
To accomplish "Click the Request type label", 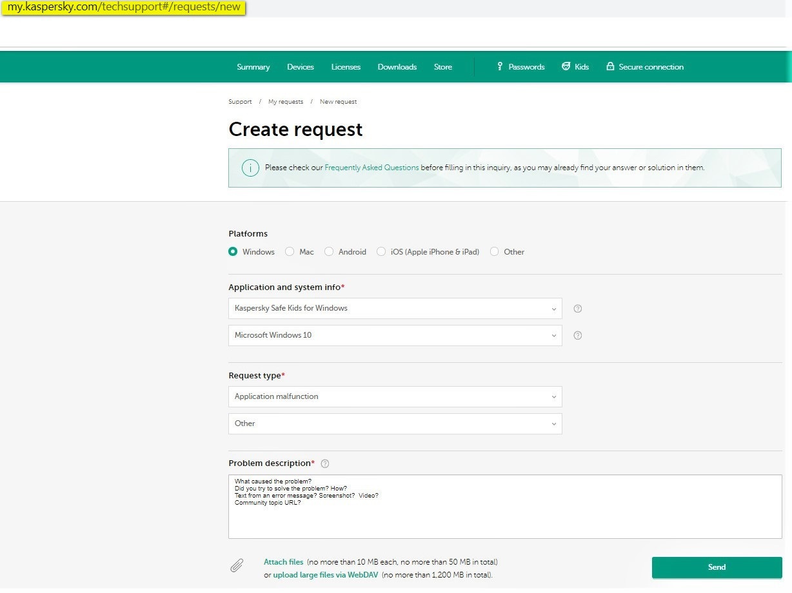I will [257, 376].
